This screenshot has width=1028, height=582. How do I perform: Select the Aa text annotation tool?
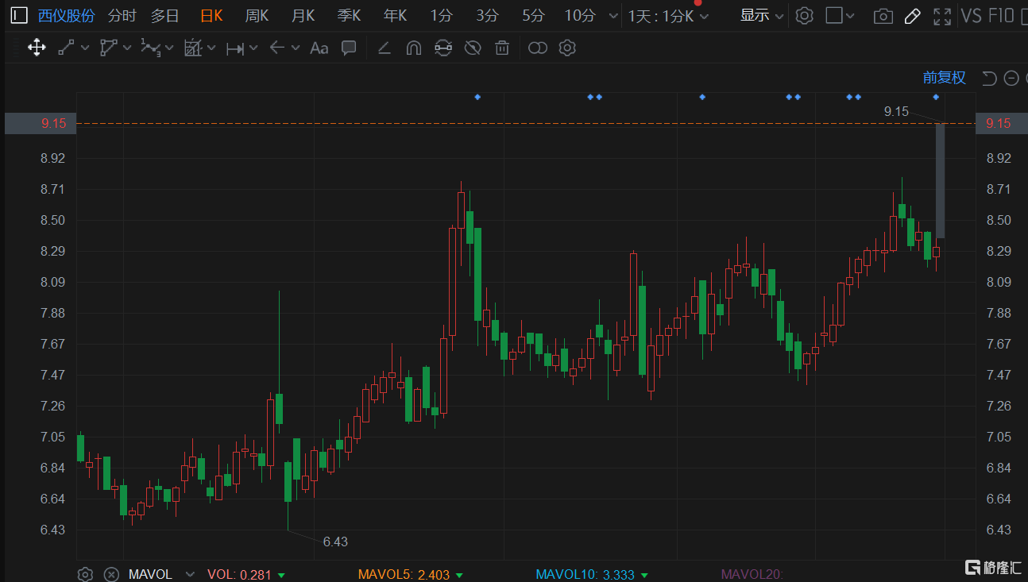click(x=319, y=48)
